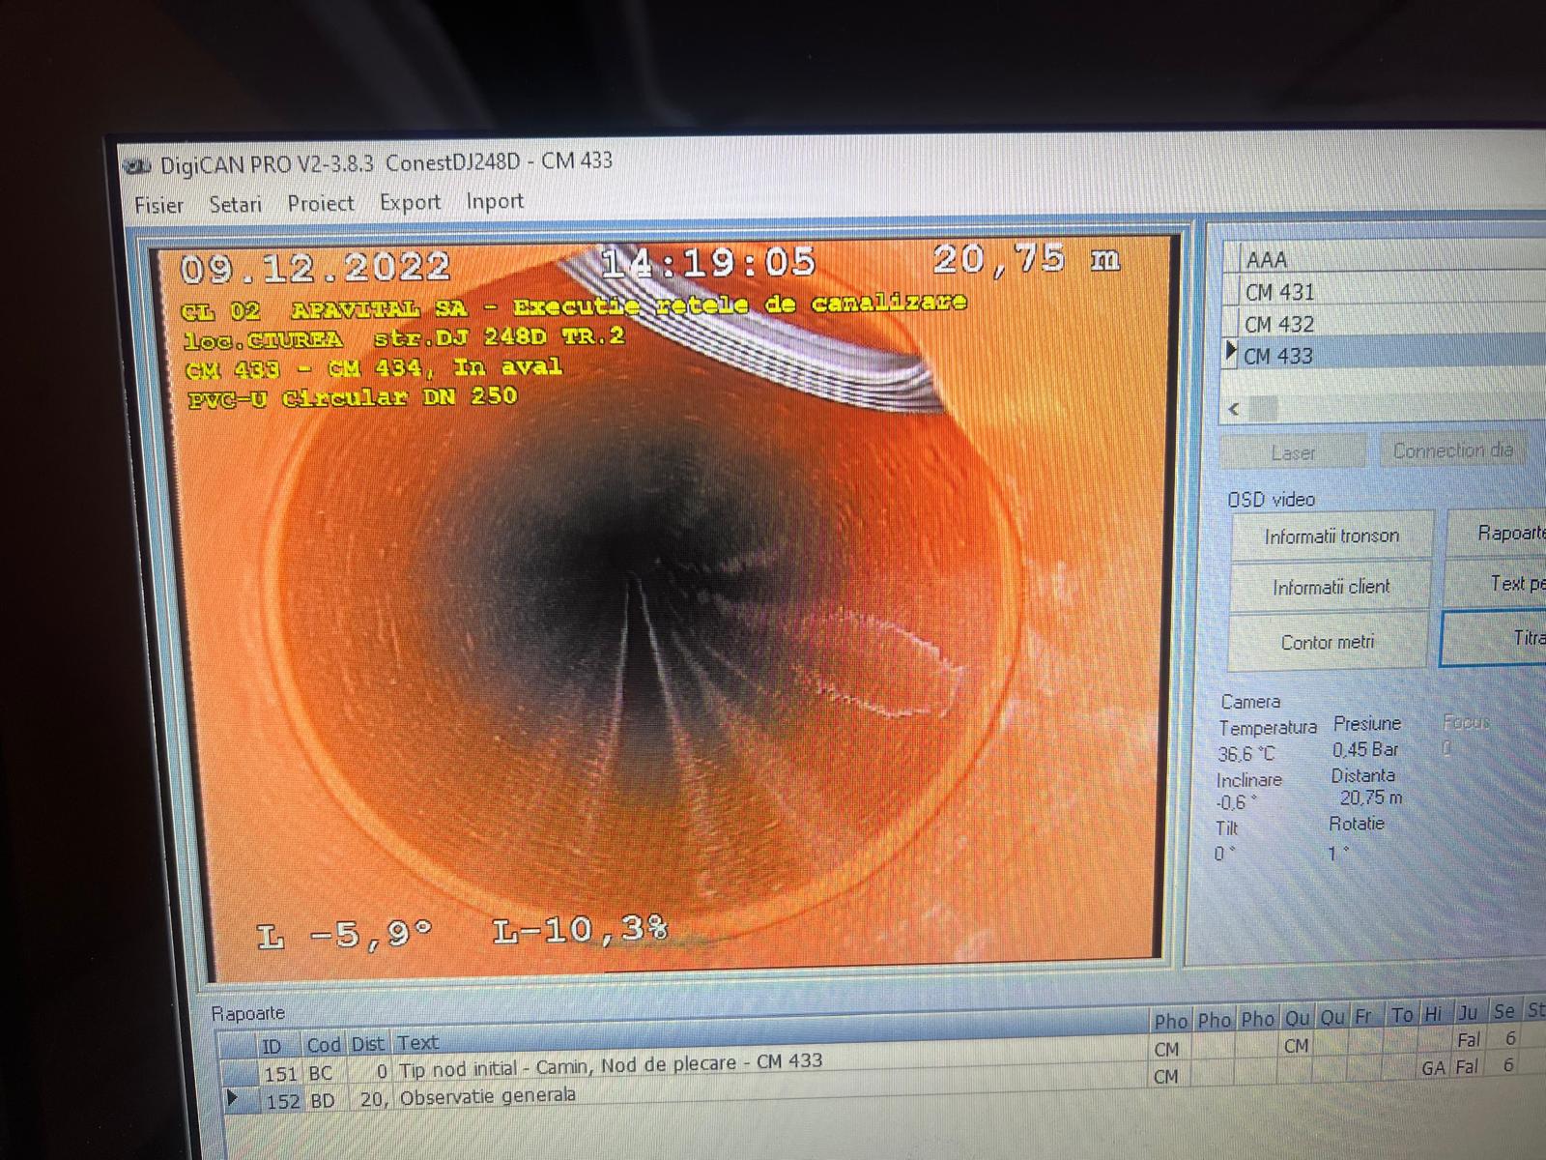Click the left scroll arrow under section list
1546x1160 pixels.
pyautogui.click(x=1234, y=409)
